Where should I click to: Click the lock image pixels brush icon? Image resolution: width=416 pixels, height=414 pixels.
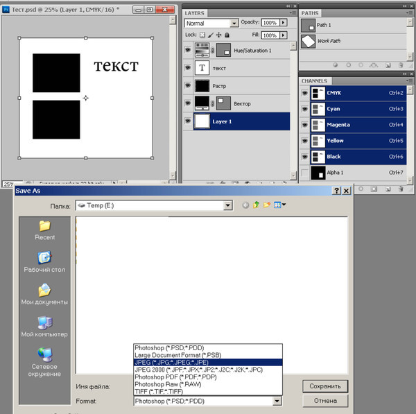click(x=211, y=35)
